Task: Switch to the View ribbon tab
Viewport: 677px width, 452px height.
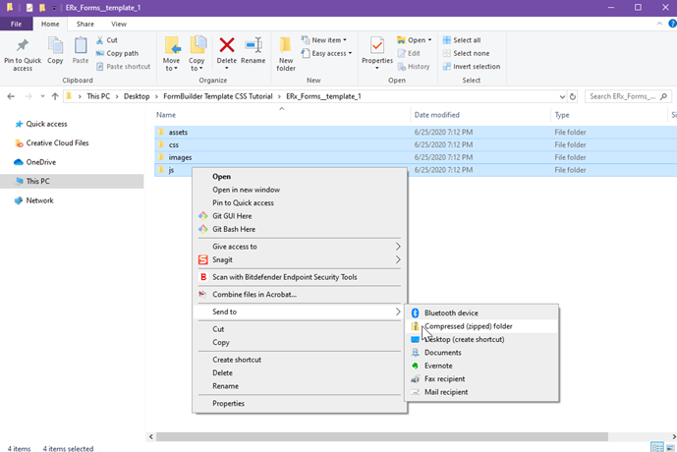Action: 119,24
